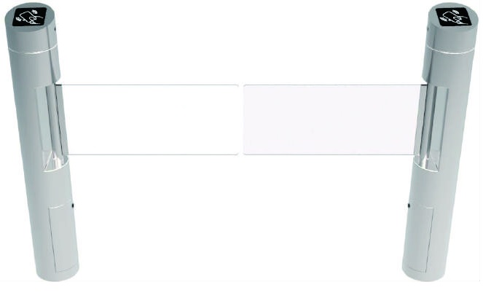This screenshot has width=483, height=298.
Task: Tap the card reader icon on right post
Action: pos(454,17)
